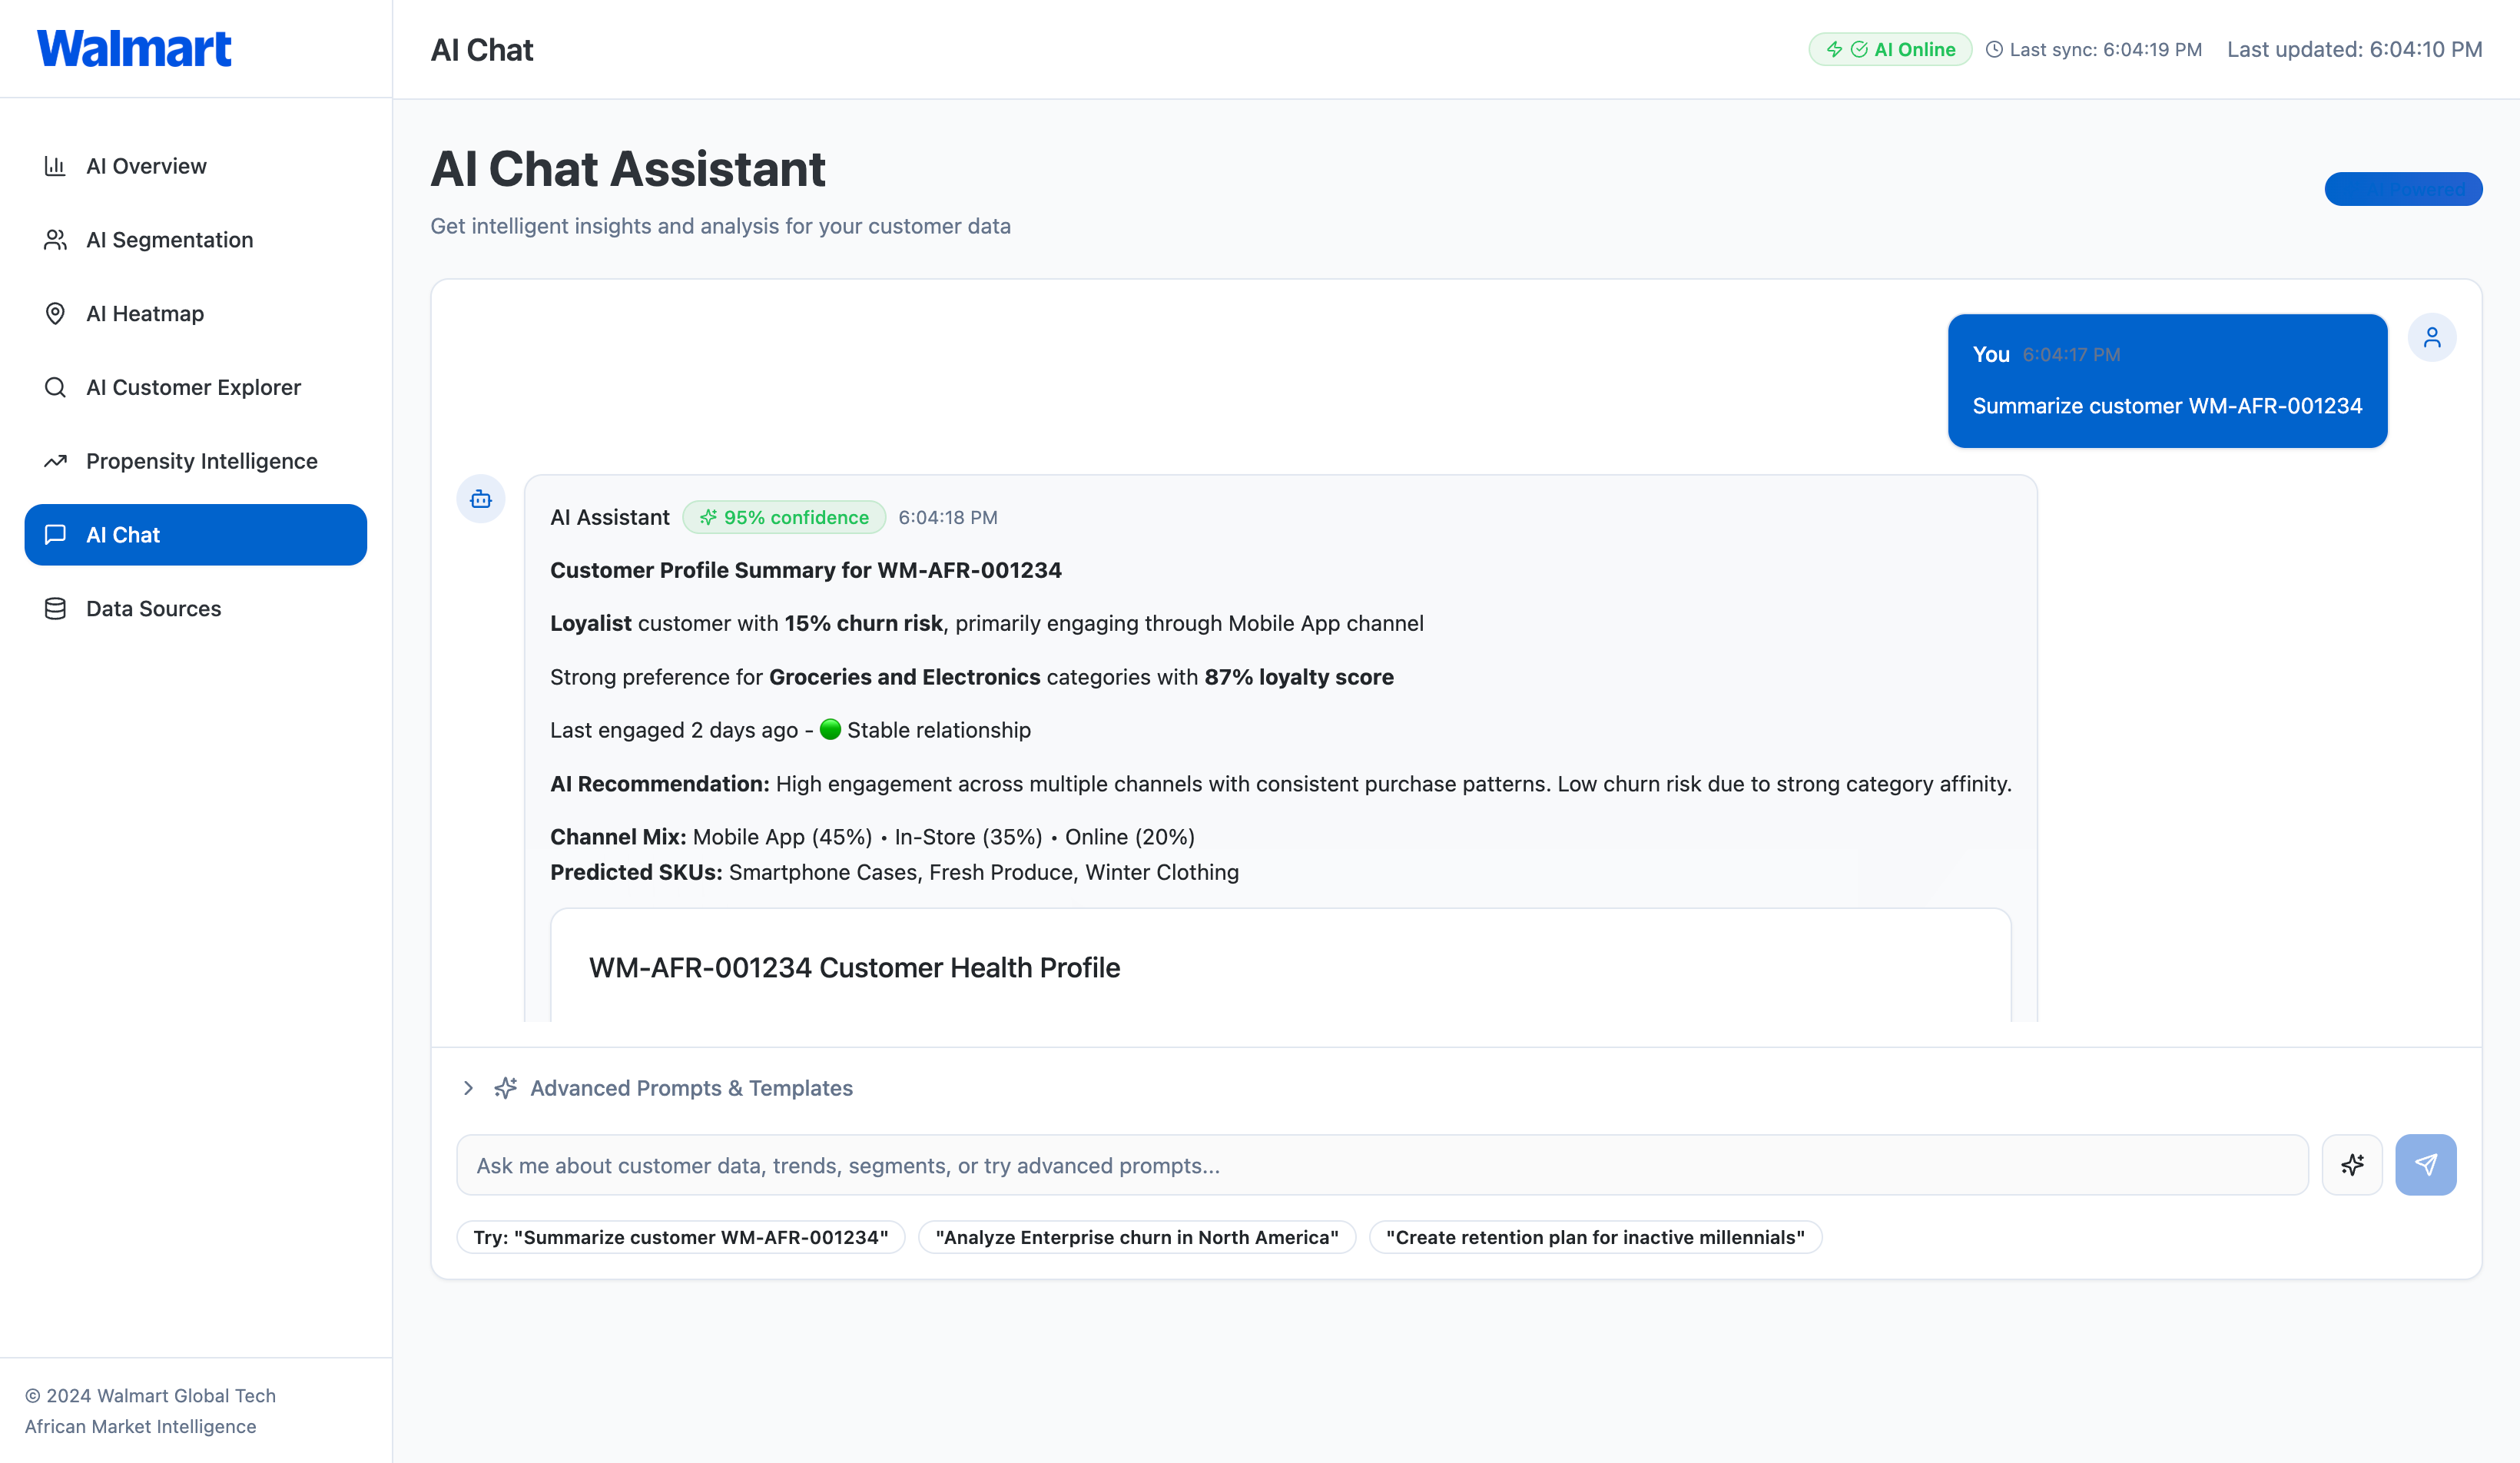Try the "Summarize customer WM-AFR-001234" suggestion chip

[680, 1237]
